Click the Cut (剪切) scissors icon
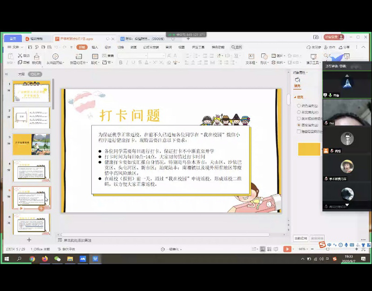 [20, 56]
